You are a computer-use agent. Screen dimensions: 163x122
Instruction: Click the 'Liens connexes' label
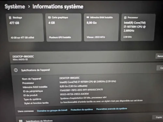point(26,111)
